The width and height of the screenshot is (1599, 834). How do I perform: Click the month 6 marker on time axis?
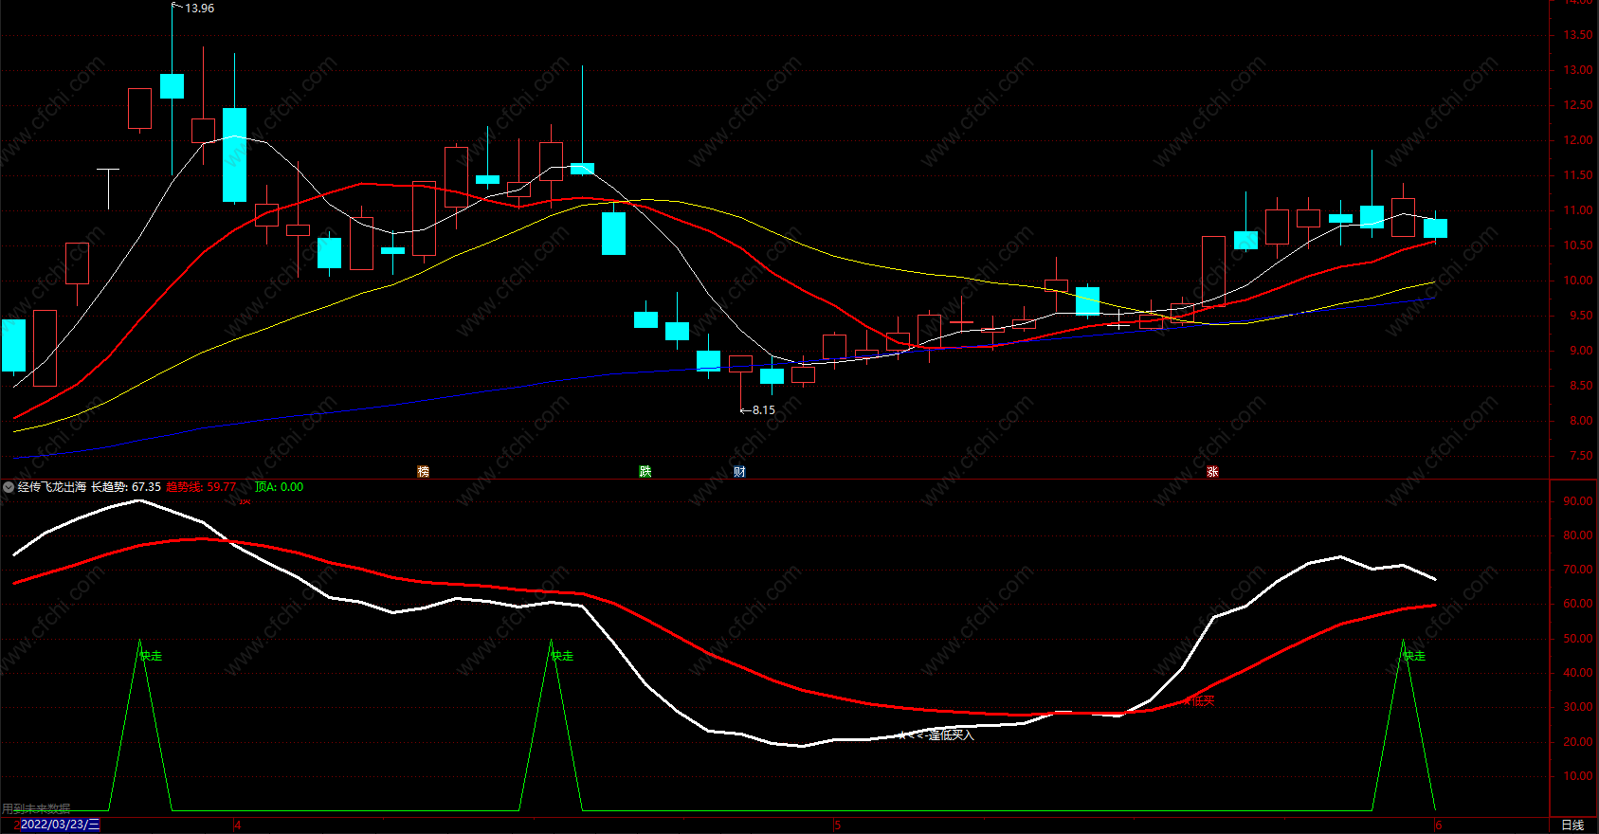click(1439, 825)
